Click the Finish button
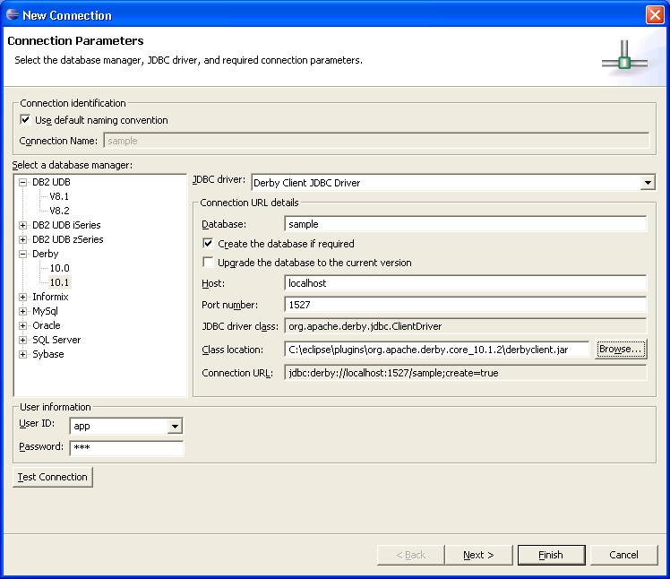Image resolution: width=670 pixels, height=579 pixels. tap(551, 555)
